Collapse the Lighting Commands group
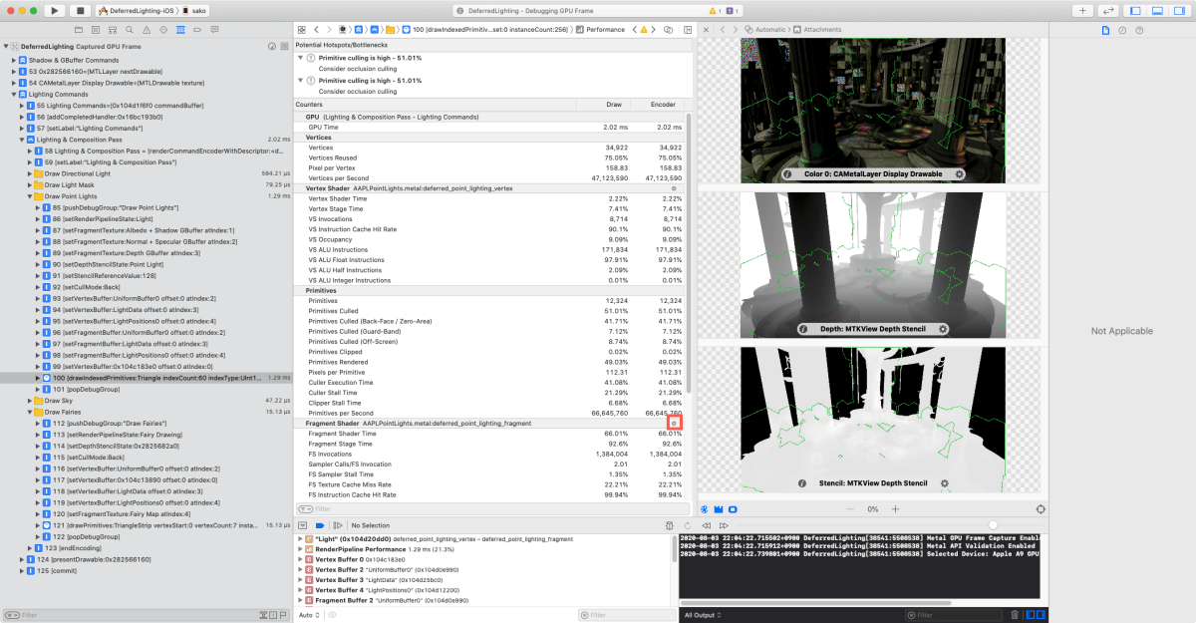This screenshot has width=1196, height=623. [14, 94]
